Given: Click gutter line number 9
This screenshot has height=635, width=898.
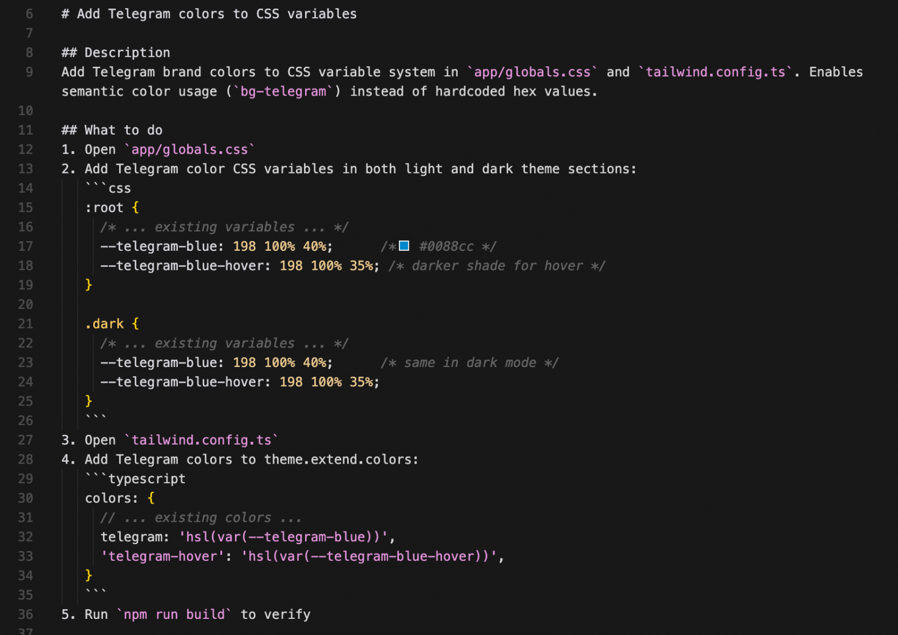Looking at the screenshot, I should click(29, 72).
